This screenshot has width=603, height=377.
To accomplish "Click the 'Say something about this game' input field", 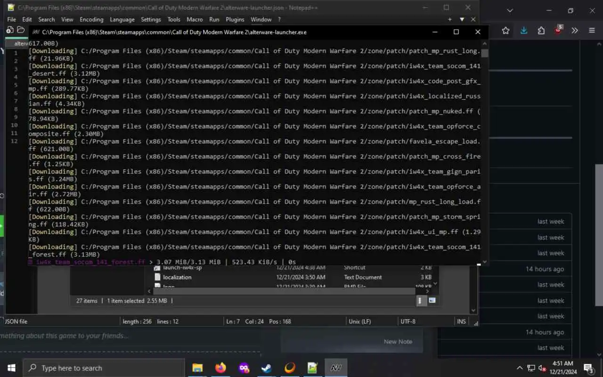I will point(130,336).
